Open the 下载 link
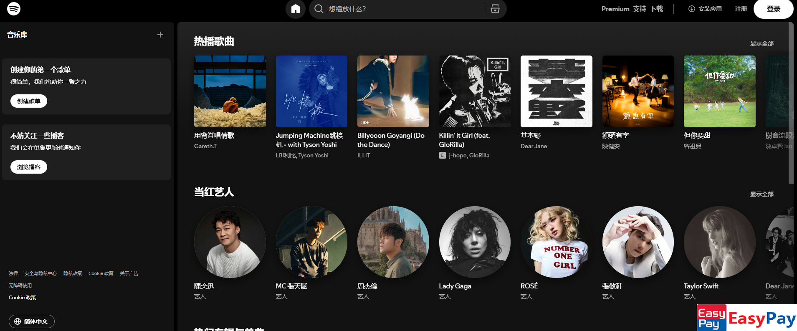 click(656, 9)
